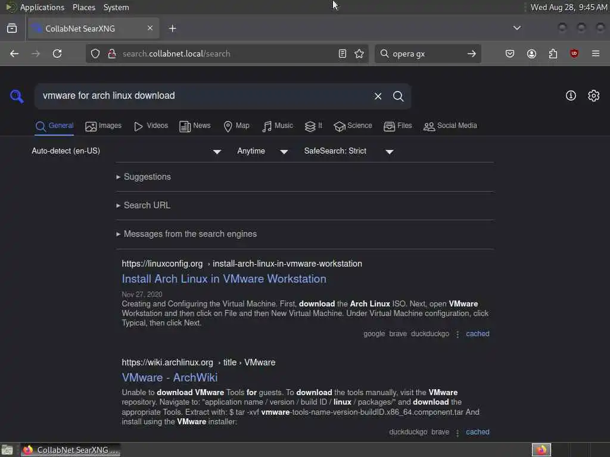The width and height of the screenshot is (610, 457).
Task: Switch to the Music category tab
Action: point(278,126)
